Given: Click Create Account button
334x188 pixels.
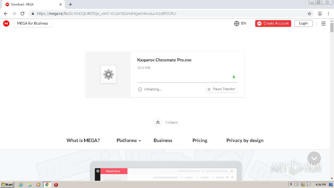Looking at the screenshot, I should (273, 23).
